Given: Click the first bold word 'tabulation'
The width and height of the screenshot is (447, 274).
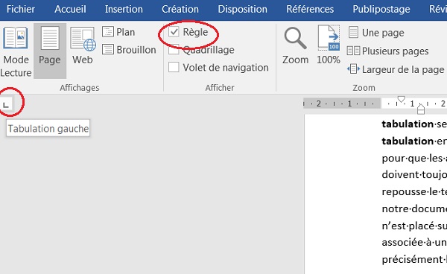Looking at the screenshot, I should coord(408,124).
